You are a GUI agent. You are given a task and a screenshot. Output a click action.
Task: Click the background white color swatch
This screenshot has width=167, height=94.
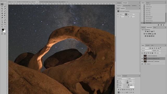point(4,31)
